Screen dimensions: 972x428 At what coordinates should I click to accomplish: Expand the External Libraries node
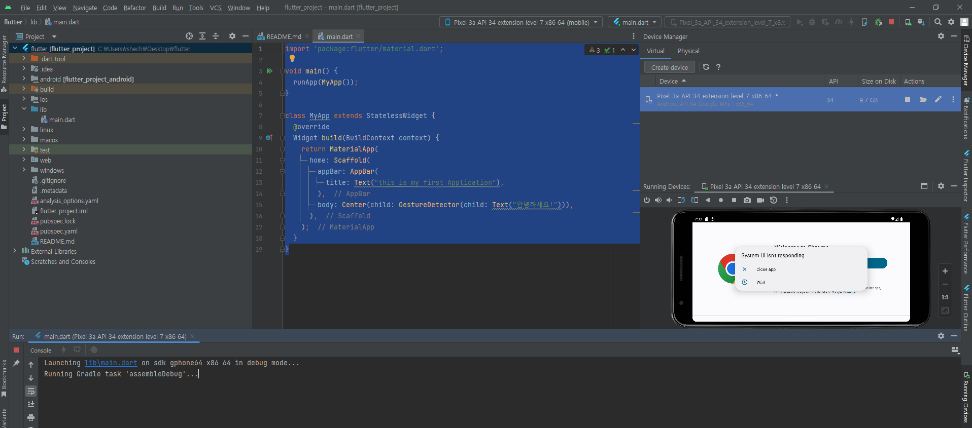coord(15,251)
